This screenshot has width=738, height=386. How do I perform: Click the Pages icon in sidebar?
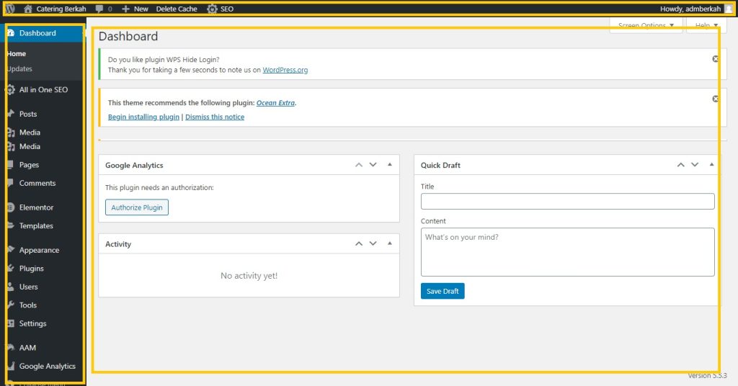coord(11,165)
